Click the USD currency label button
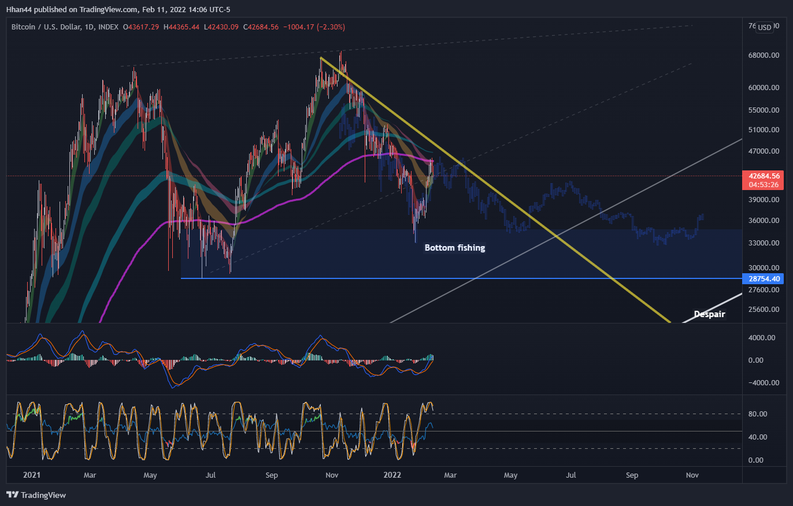The width and height of the screenshot is (793, 506). [765, 27]
